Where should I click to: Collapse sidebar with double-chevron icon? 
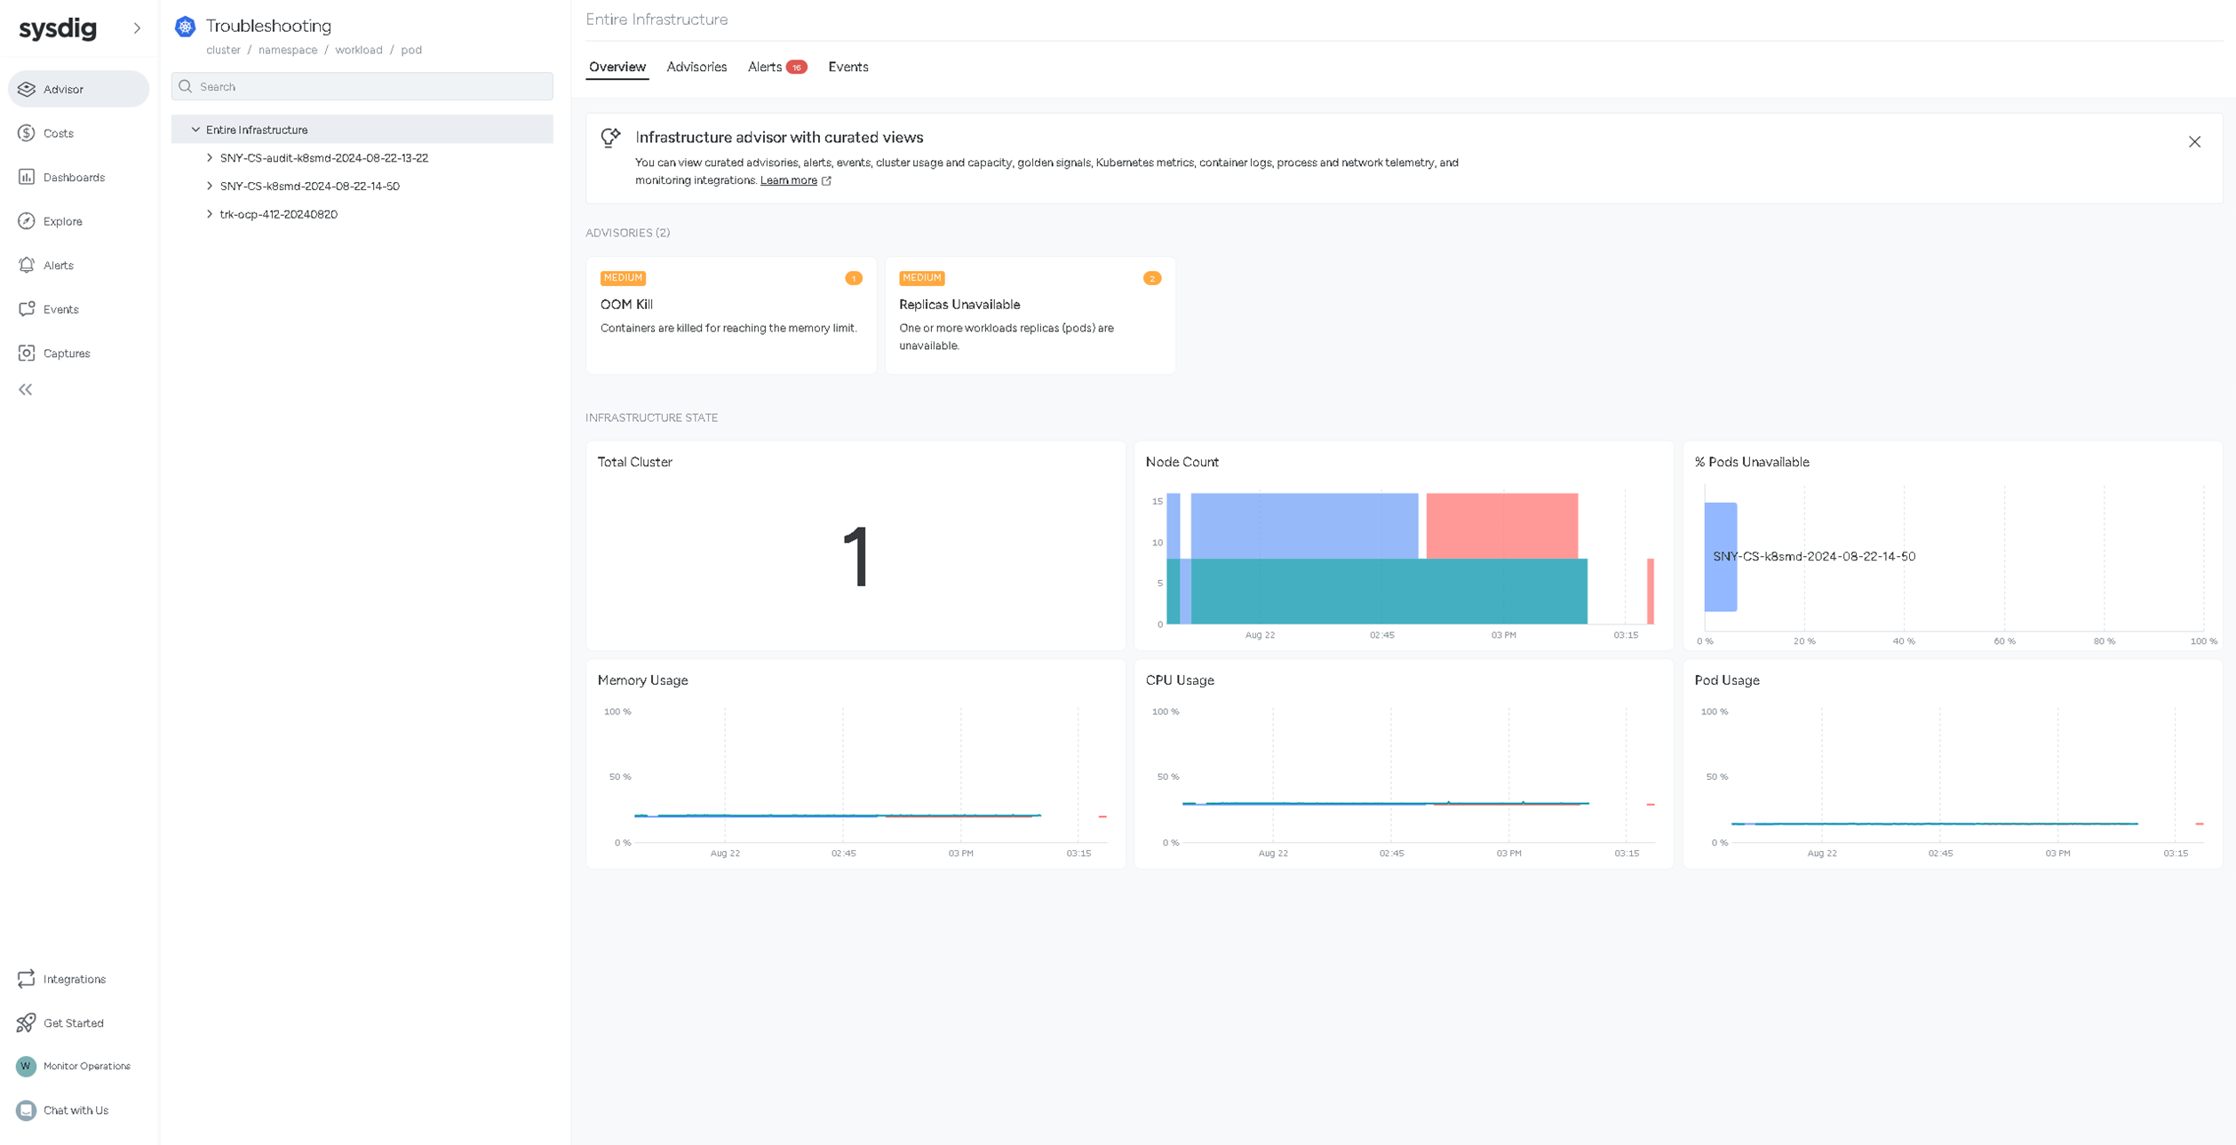(x=26, y=390)
